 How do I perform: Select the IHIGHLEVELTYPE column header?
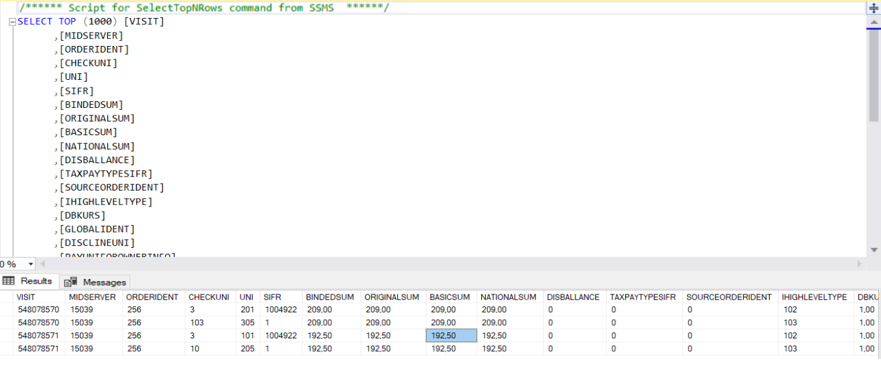click(817, 297)
